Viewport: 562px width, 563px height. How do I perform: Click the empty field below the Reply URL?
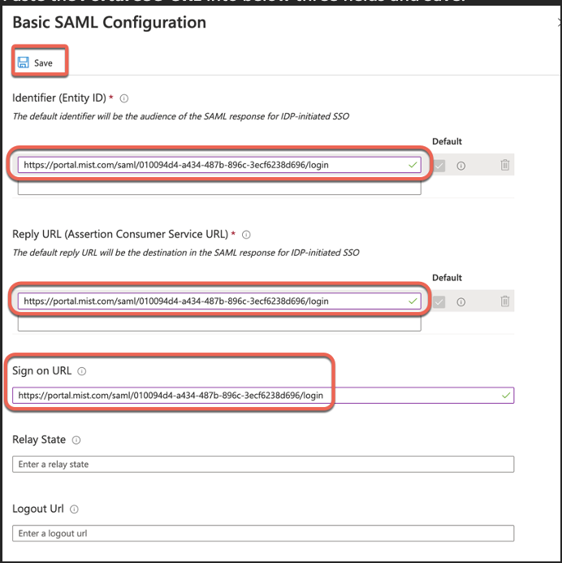pyautogui.click(x=219, y=324)
